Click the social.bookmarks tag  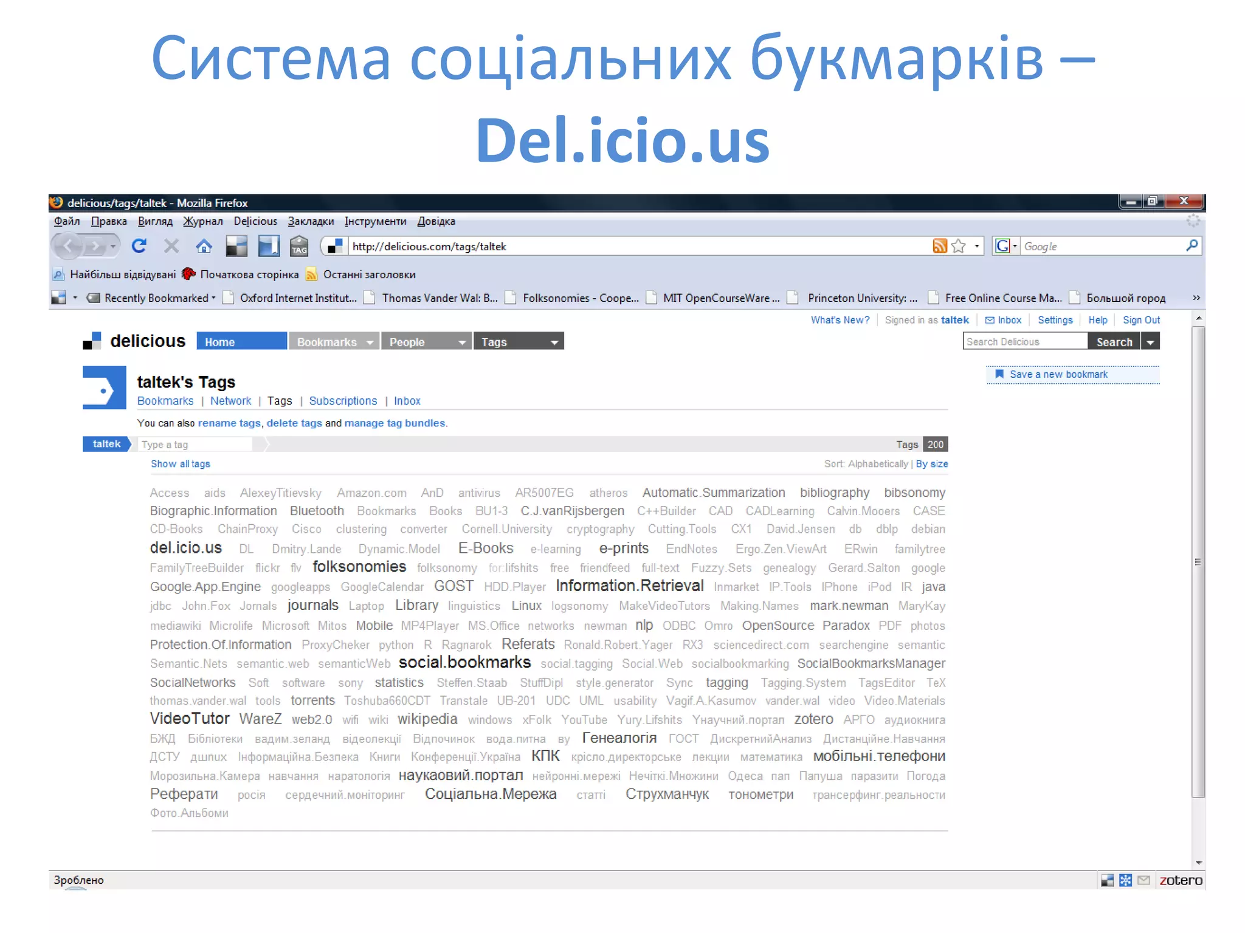click(x=464, y=662)
